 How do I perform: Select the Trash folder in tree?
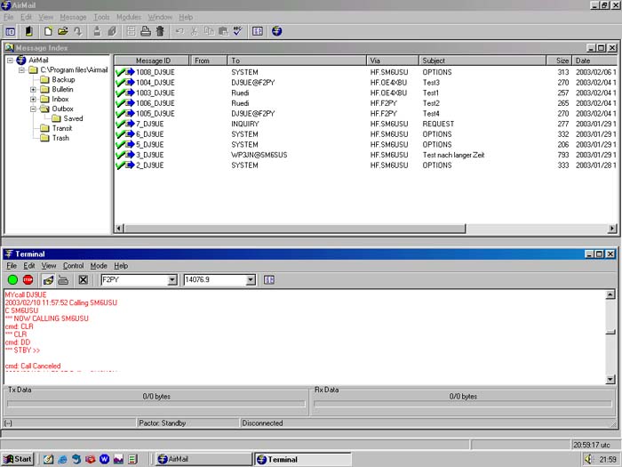pos(60,138)
